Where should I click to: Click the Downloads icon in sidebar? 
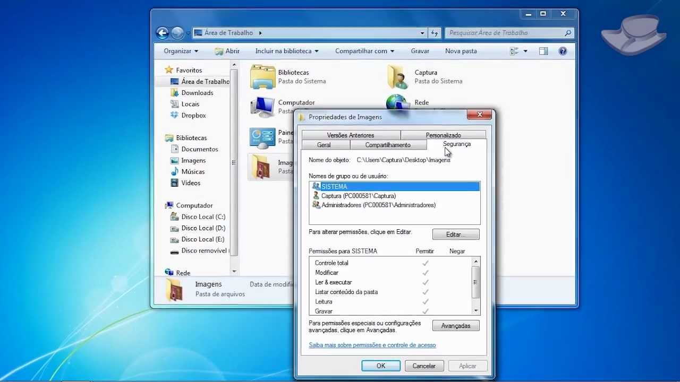pos(174,93)
